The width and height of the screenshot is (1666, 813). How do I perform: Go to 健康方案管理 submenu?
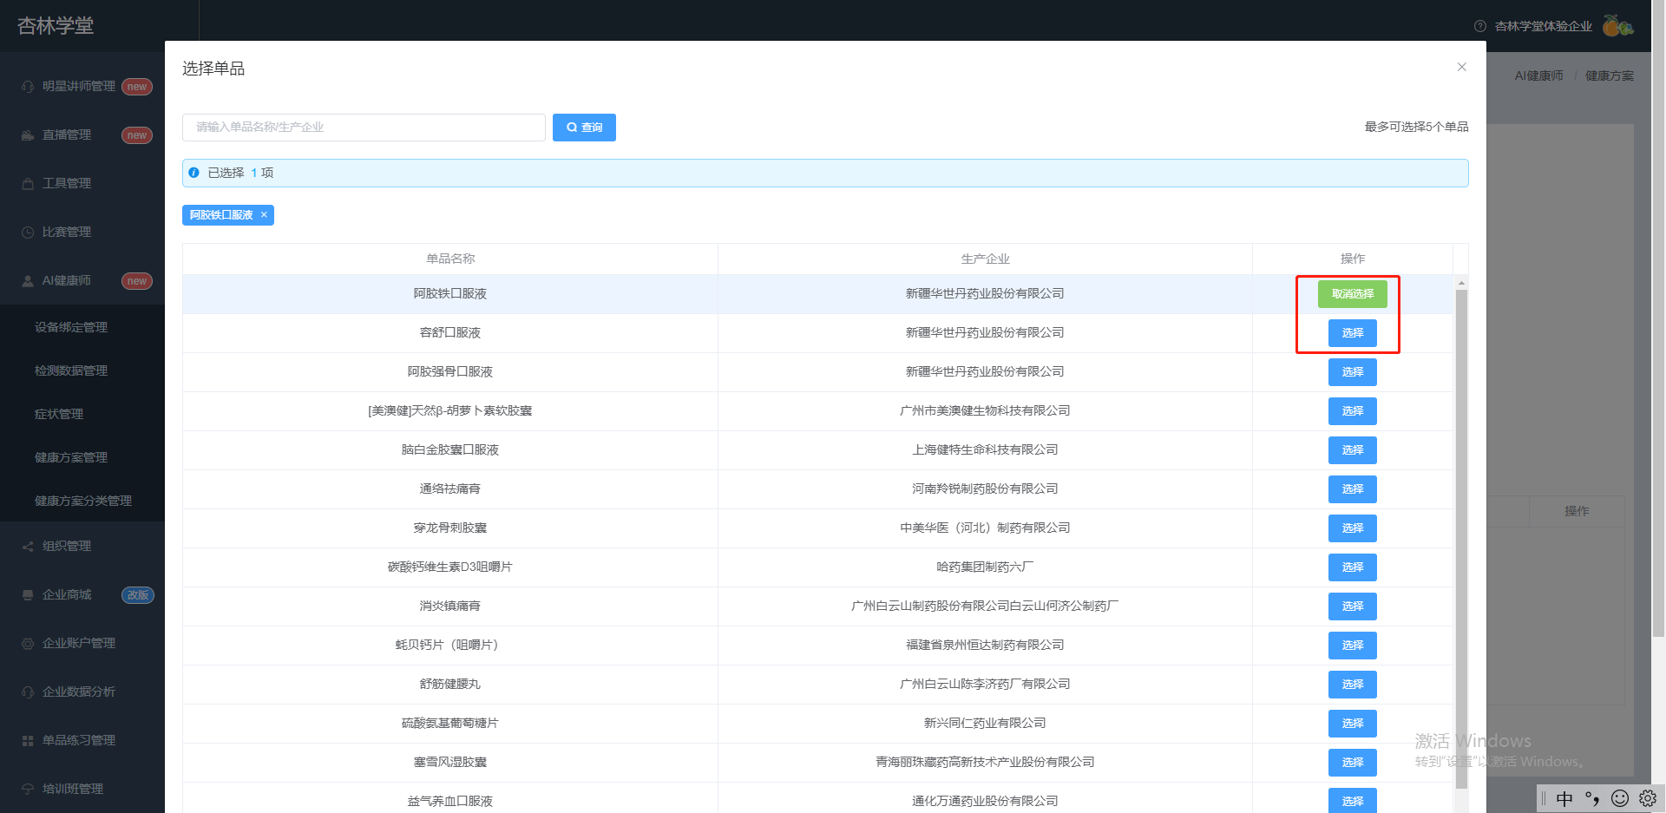point(82,457)
